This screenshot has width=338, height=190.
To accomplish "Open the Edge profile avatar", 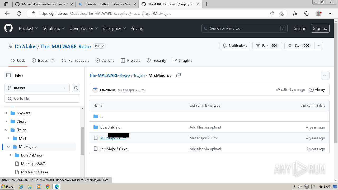I will [x=318, y=13].
